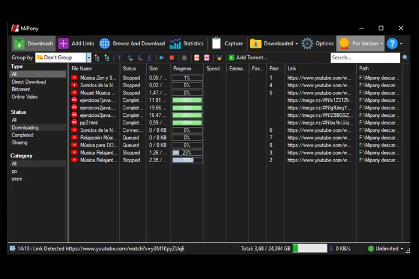The width and height of the screenshot is (419, 279).
Task: Select the Música Zen y S... row
Action: point(235,78)
